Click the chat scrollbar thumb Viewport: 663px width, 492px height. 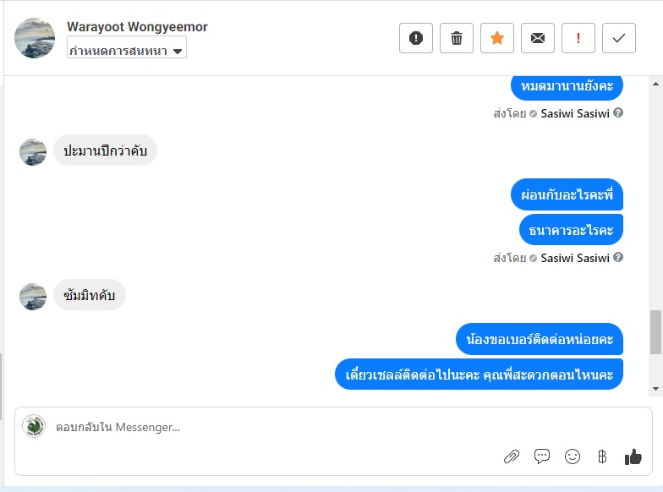tap(655, 331)
